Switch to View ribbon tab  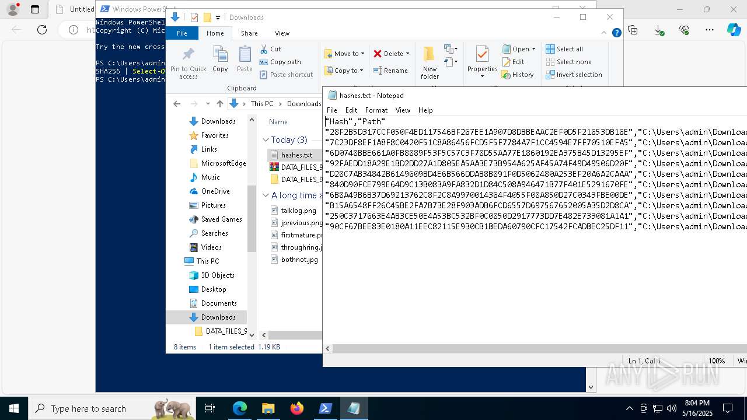tap(282, 33)
